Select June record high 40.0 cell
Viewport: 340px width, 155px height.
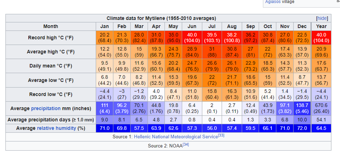[192, 38]
